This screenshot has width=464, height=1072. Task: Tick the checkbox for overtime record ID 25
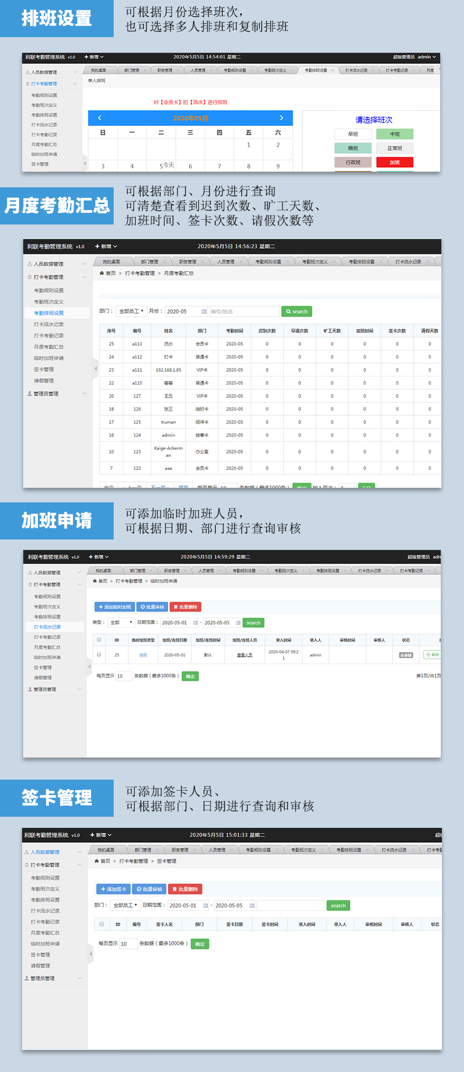coord(99,654)
